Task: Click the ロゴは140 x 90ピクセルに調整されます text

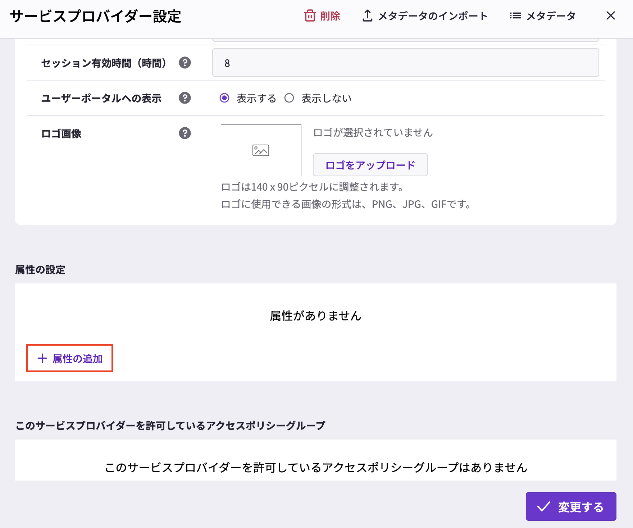Action: pos(312,187)
